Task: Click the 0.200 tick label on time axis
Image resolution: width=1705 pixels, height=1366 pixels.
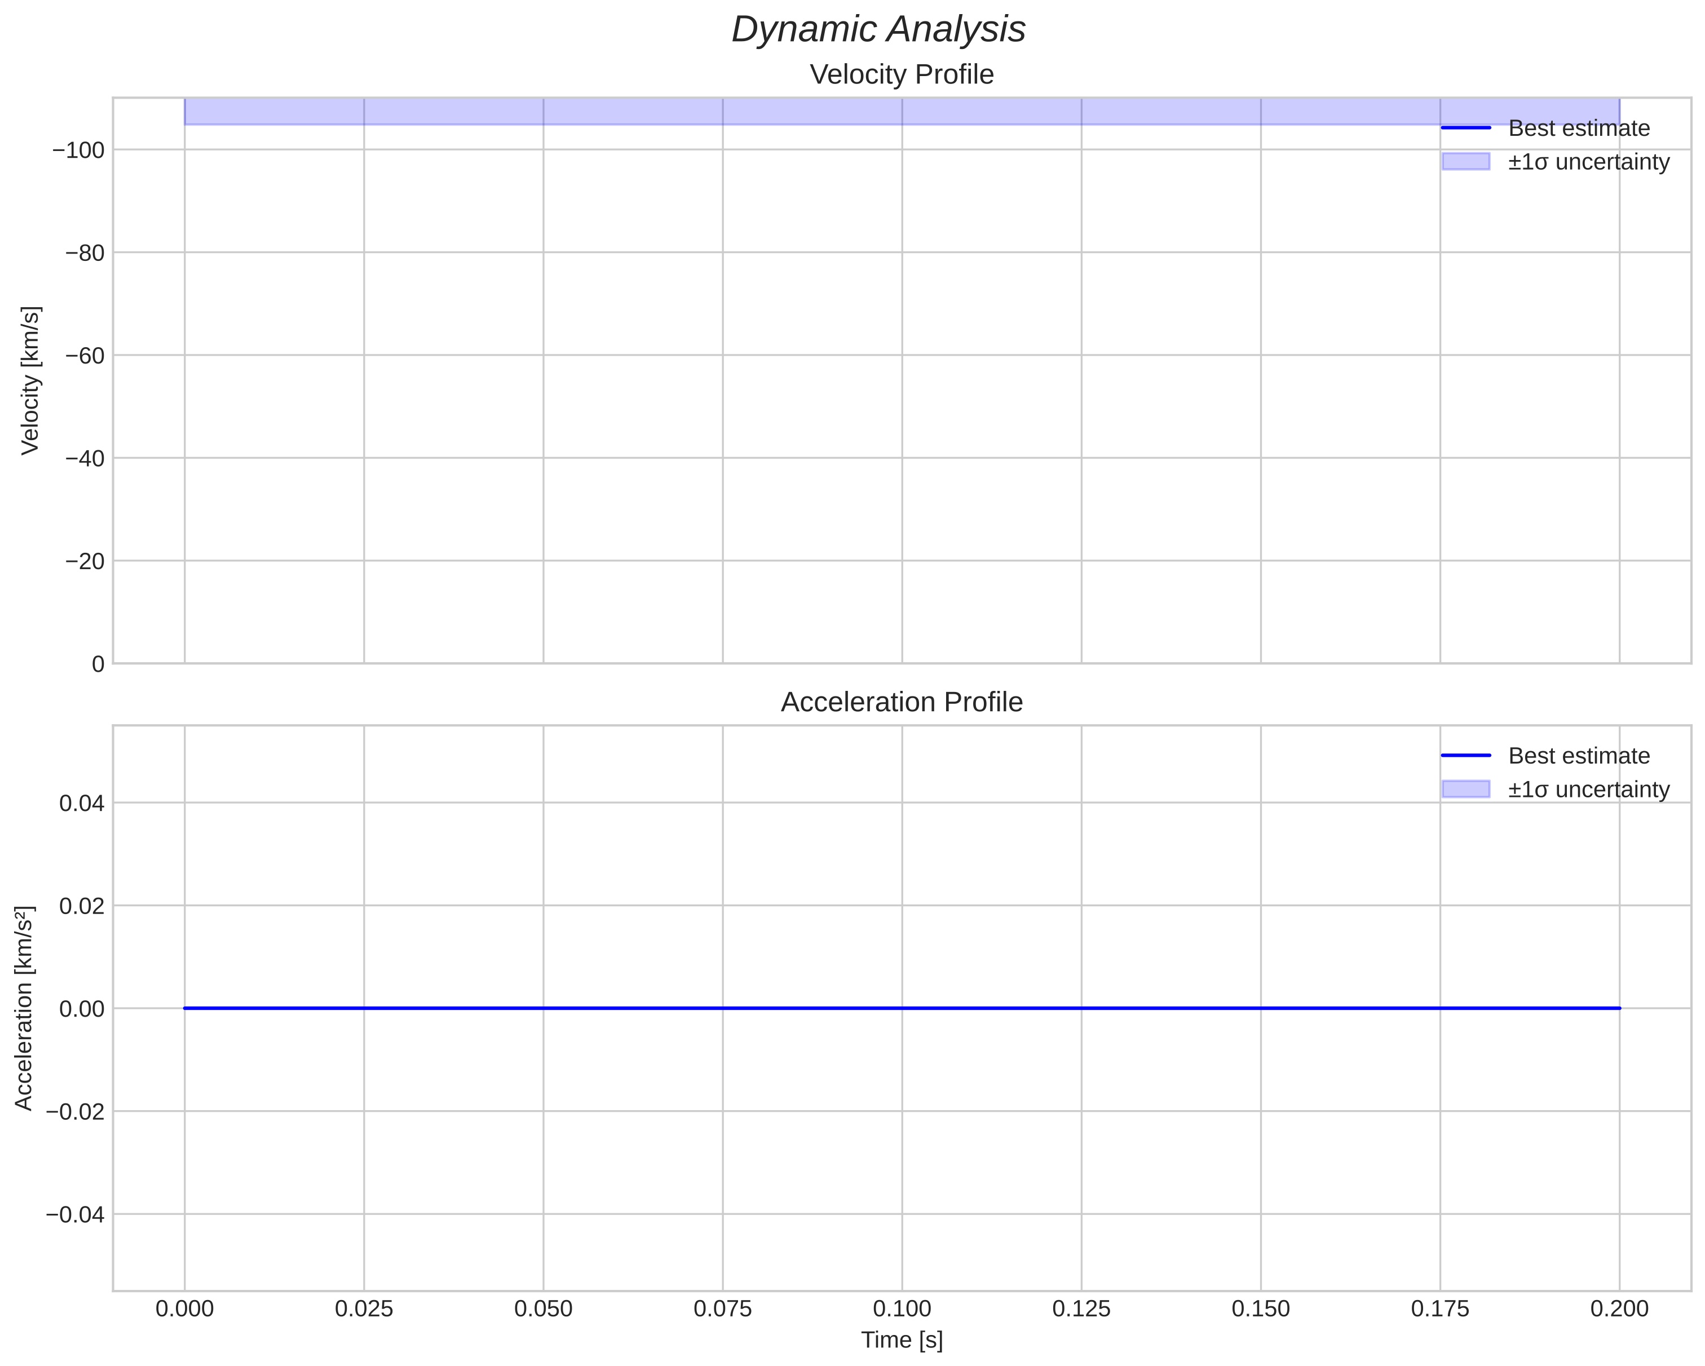Action: tap(1619, 1309)
